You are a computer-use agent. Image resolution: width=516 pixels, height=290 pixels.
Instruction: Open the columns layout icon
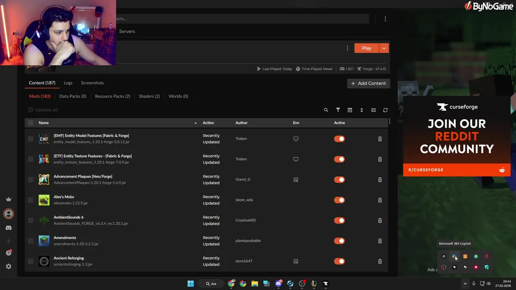coord(373,110)
